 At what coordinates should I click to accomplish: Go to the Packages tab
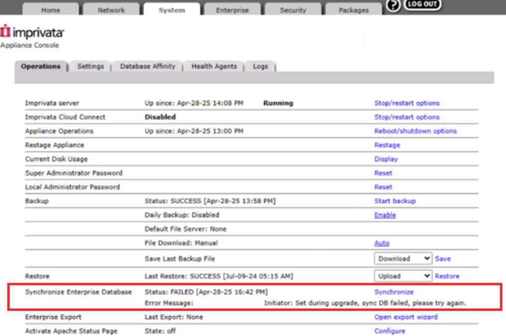[x=353, y=10]
